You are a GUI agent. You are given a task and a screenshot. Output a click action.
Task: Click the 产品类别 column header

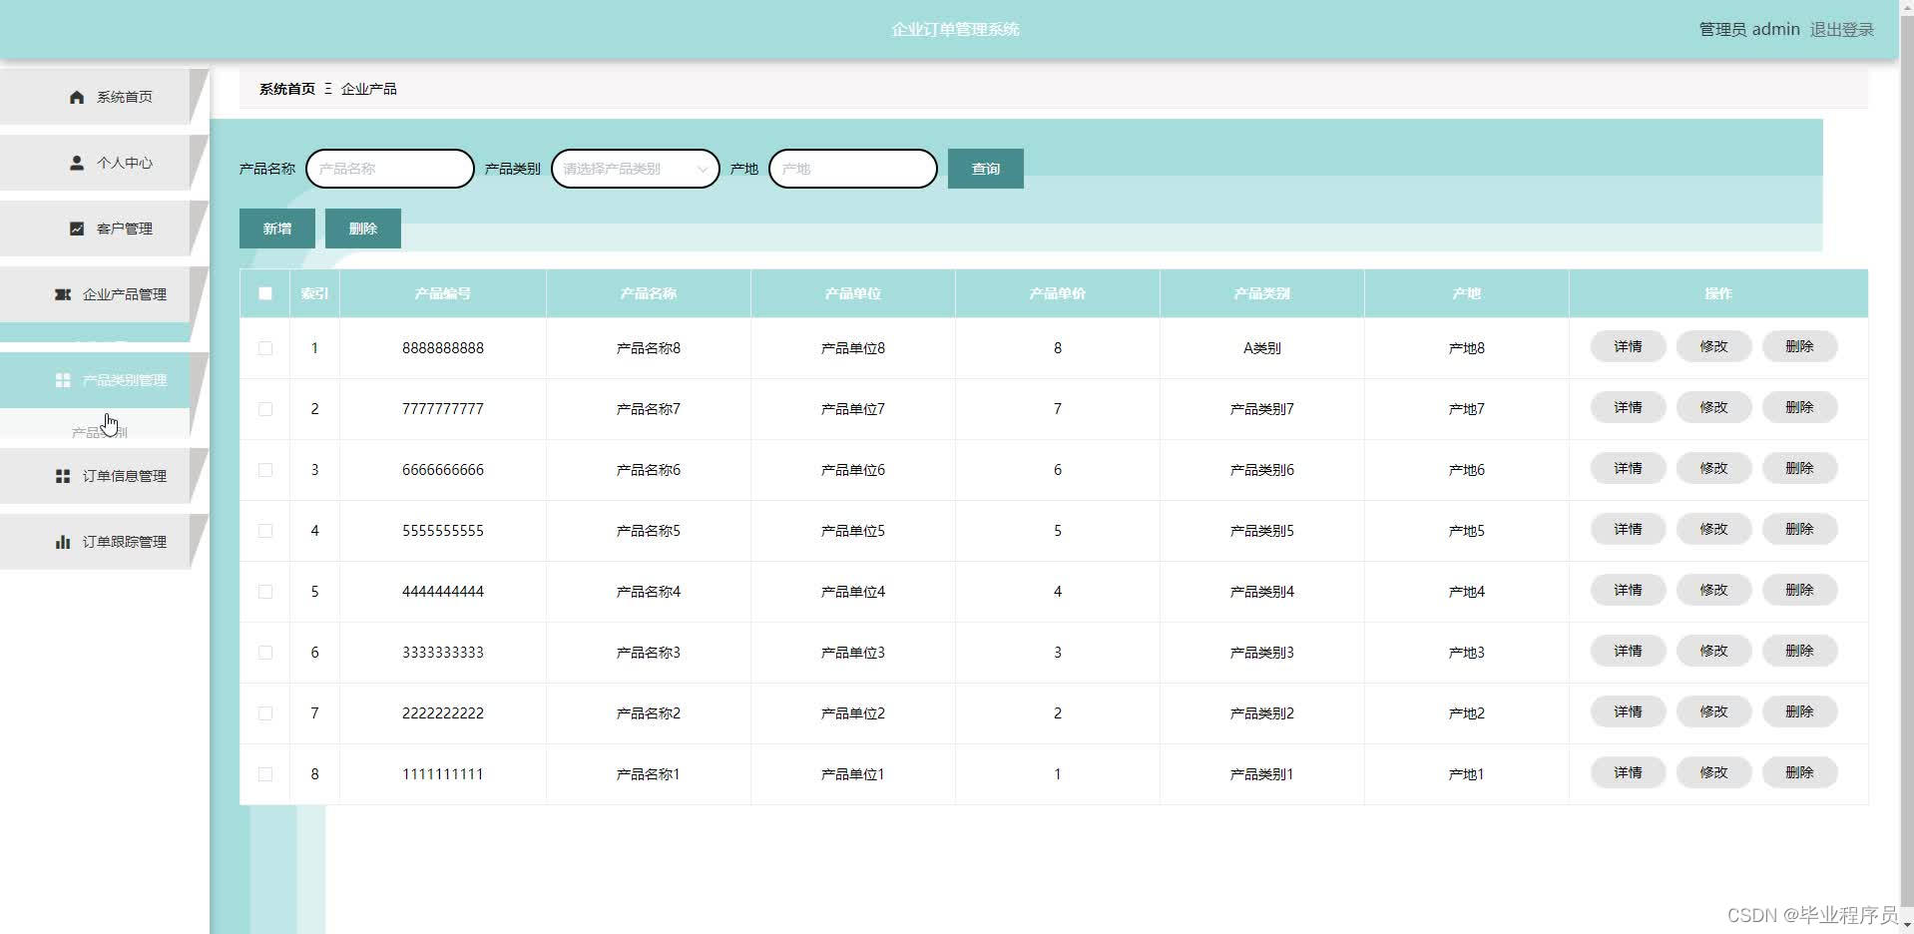pyautogui.click(x=1262, y=293)
